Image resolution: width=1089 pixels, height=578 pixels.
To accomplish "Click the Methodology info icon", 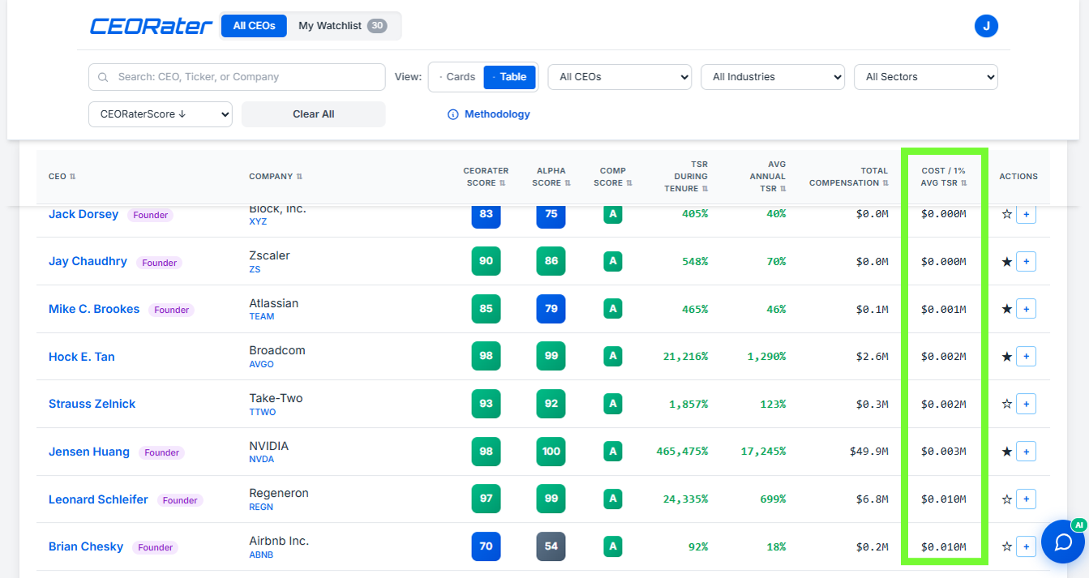I will [x=453, y=114].
